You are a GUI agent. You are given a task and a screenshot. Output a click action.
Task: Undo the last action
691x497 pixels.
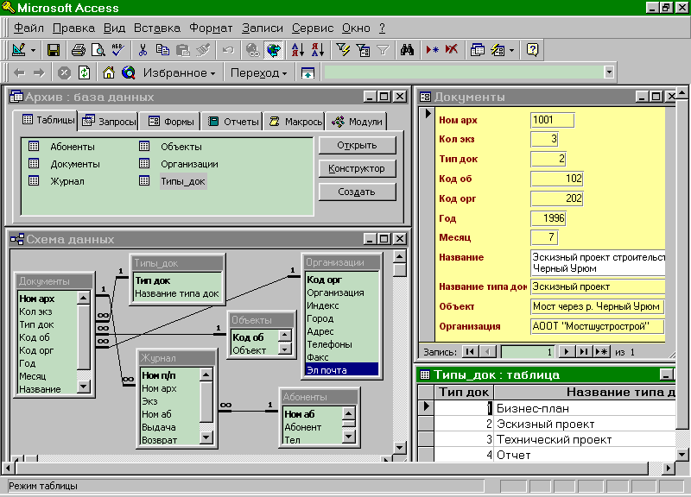click(x=228, y=50)
